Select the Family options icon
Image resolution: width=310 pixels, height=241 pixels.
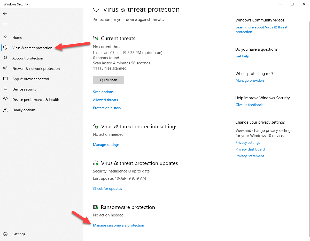tap(5, 110)
